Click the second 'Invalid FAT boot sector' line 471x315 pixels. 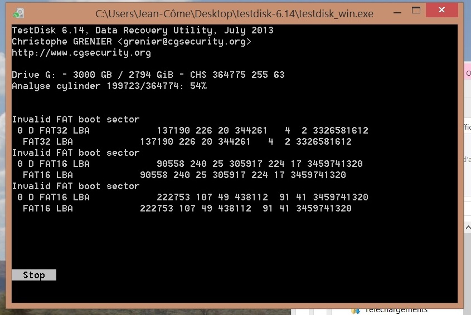click(x=76, y=152)
